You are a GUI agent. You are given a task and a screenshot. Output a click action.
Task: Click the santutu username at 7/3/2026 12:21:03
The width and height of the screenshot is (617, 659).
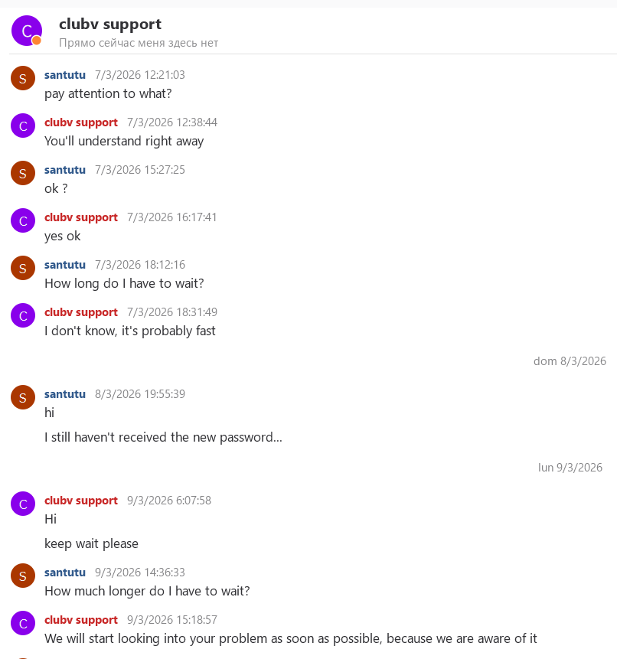65,75
